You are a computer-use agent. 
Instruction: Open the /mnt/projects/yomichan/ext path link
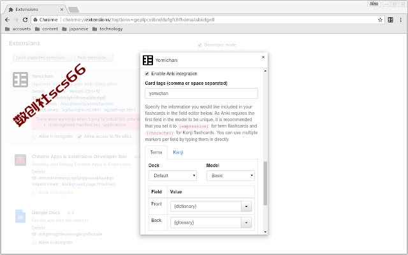click(87, 103)
